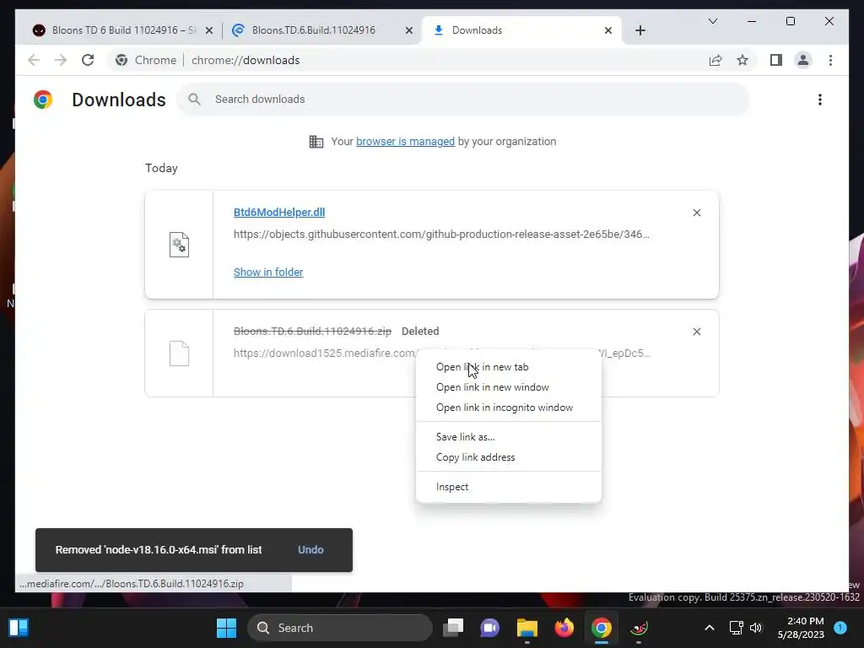Open File Explorer from the taskbar
This screenshot has height=648, width=864.
526,628
